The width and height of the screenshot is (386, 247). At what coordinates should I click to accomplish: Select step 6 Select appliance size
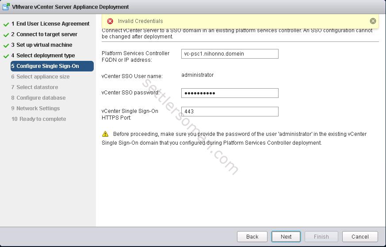pyautogui.click(x=40, y=77)
